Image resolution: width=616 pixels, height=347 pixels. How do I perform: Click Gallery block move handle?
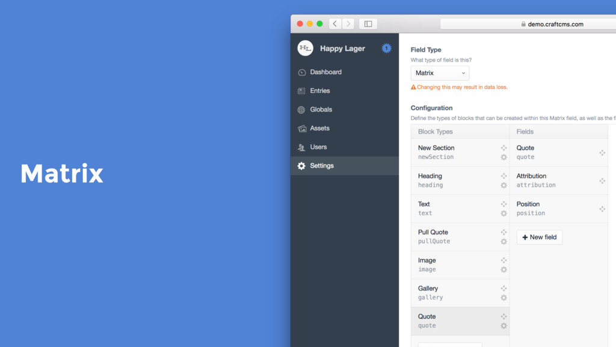(x=504, y=289)
